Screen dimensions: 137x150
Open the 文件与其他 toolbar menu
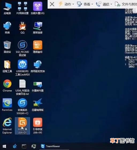(126, 4)
